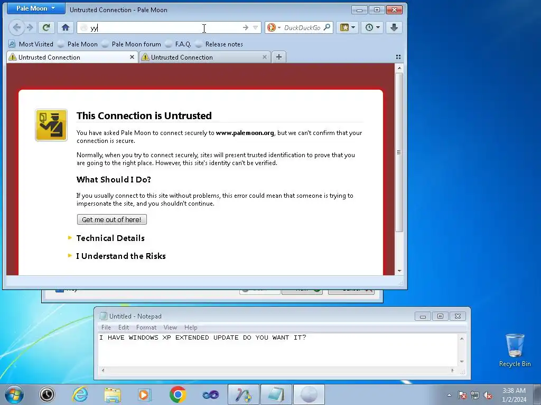Open the Notepad Help menu
The width and height of the screenshot is (541, 405).
pyautogui.click(x=191, y=327)
